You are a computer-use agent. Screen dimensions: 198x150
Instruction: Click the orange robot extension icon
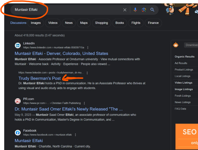[x=176, y=45]
